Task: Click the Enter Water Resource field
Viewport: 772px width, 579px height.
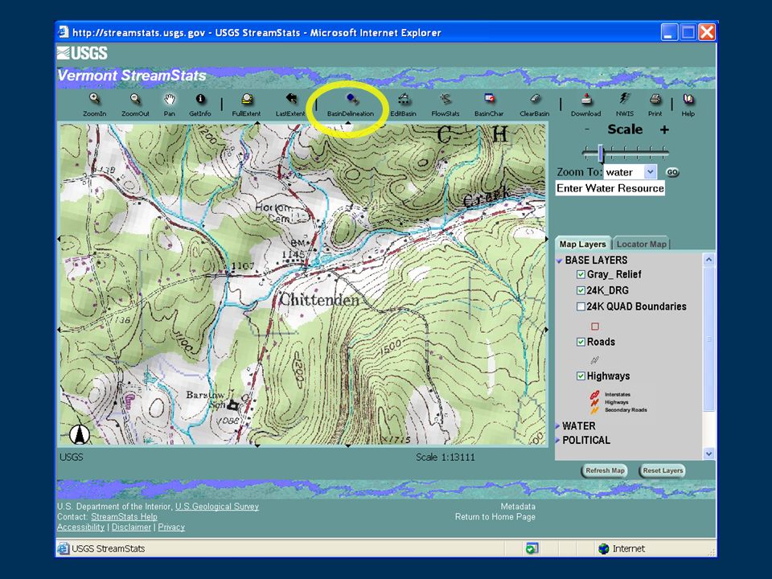Action: pos(610,188)
